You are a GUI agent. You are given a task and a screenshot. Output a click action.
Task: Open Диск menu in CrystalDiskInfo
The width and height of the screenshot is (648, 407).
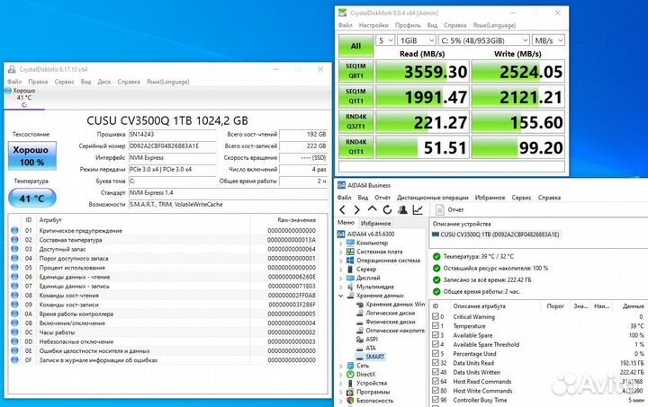click(104, 82)
